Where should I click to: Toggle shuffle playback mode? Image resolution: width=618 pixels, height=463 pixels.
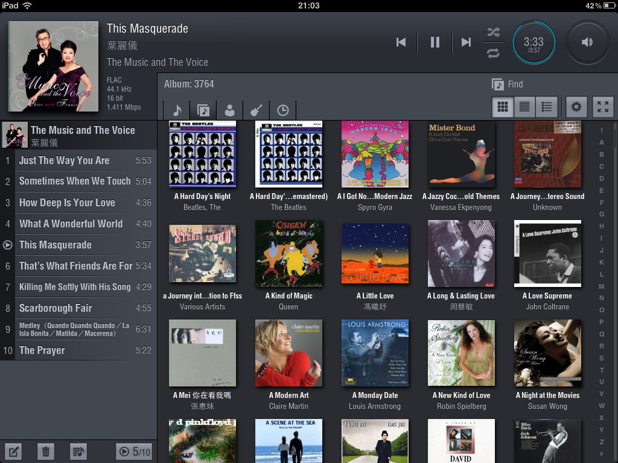[493, 33]
